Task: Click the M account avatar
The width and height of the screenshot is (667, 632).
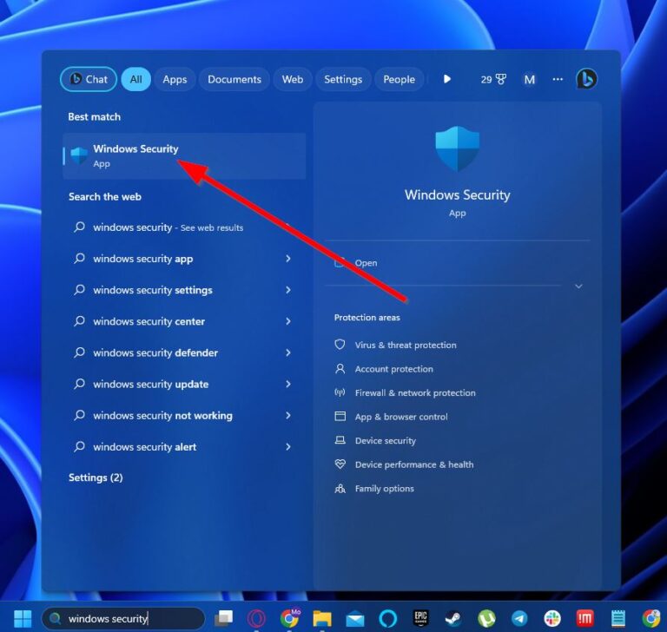Action: (x=529, y=79)
